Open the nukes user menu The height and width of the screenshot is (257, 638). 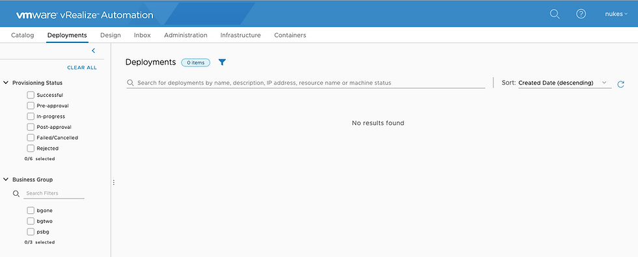616,14
